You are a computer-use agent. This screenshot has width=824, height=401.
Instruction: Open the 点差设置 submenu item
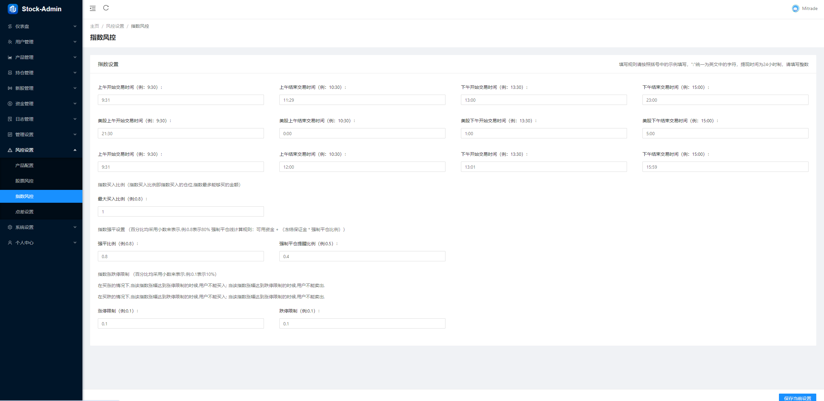click(x=24, y=212)
